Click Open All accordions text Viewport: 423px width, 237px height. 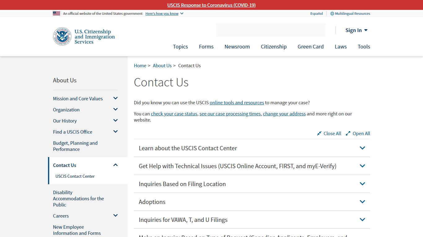361,133
